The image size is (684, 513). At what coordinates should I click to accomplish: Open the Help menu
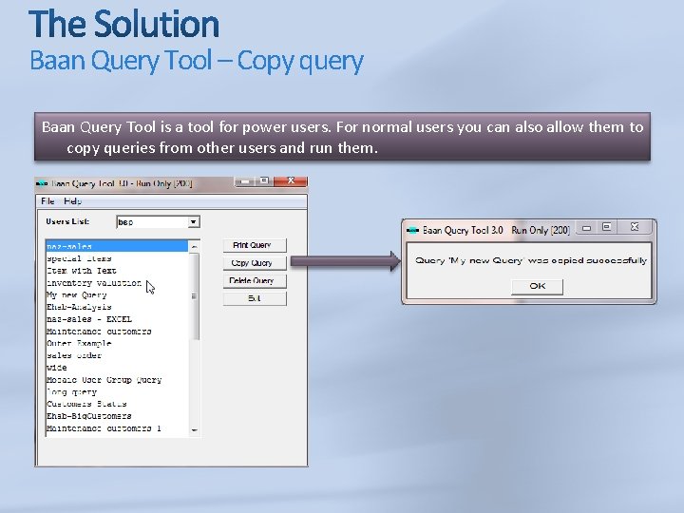point(72,201)
